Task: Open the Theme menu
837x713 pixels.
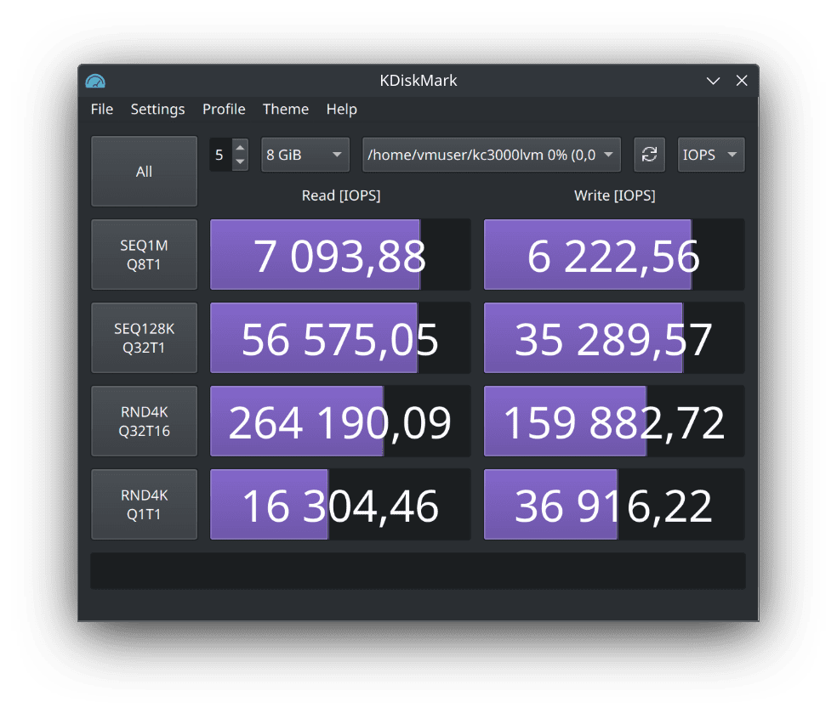Action: point(286,110)
